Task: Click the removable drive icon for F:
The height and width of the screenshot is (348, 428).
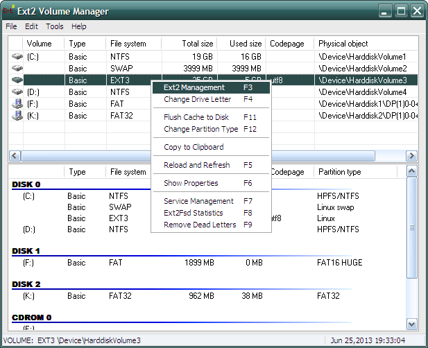Action: [17, 104]
